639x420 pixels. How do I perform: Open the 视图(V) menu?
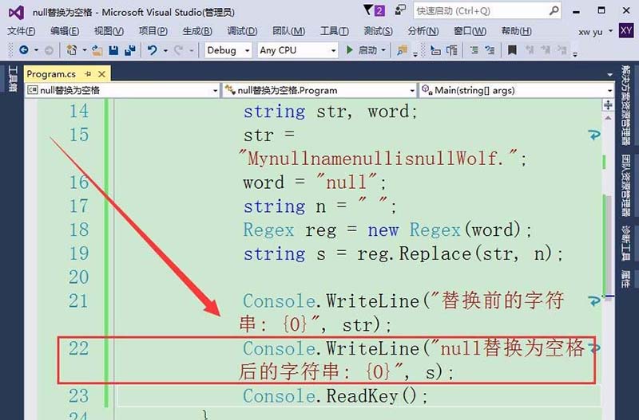click(x=109, y=31)
